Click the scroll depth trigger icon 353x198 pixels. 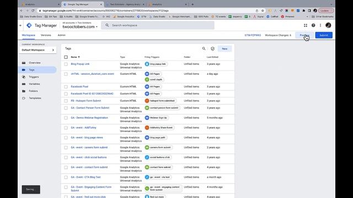coord(147,79)
